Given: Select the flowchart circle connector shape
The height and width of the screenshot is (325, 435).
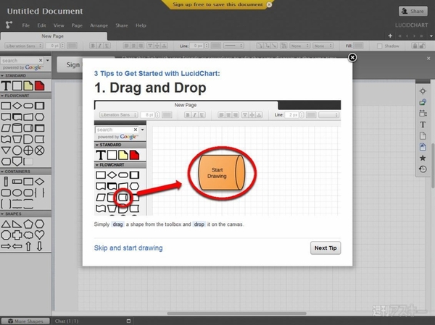Looking at the screenshot, I should click(x=17, y=151).
